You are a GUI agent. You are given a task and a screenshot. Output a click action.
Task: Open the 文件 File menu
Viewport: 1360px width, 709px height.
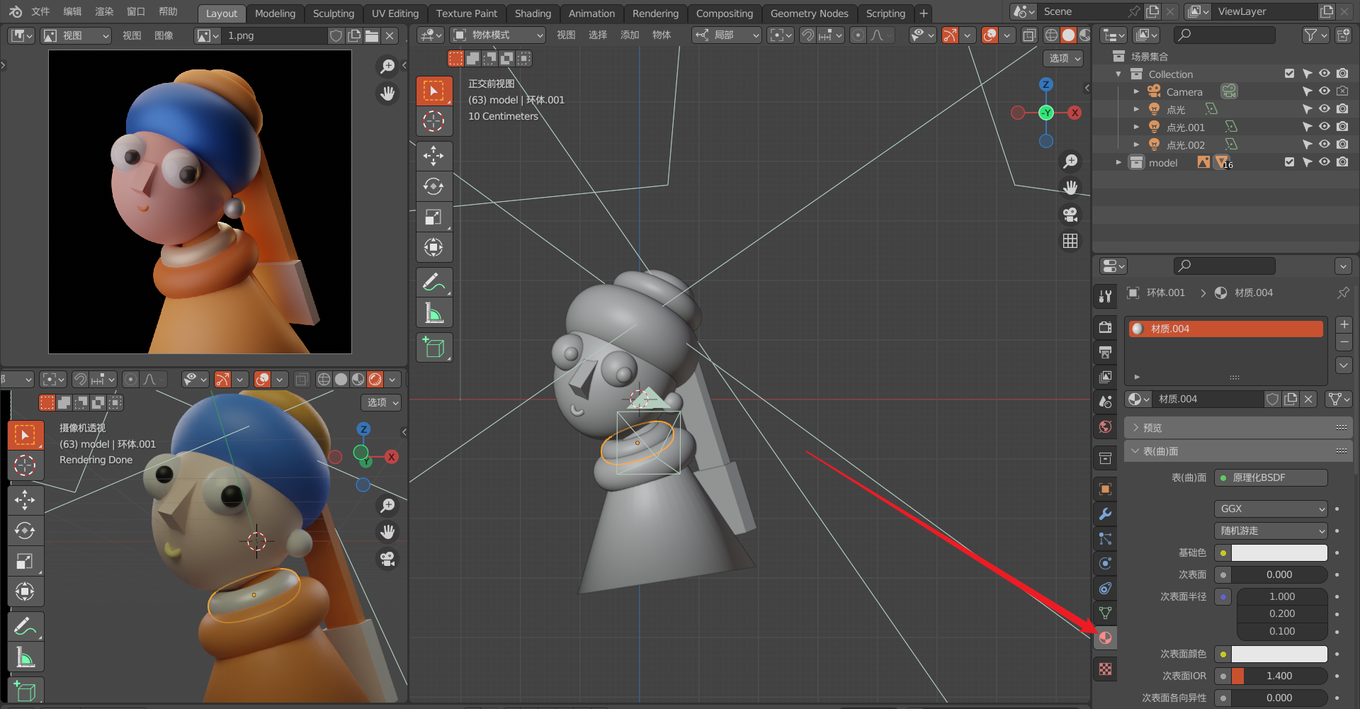pos(40,12)
